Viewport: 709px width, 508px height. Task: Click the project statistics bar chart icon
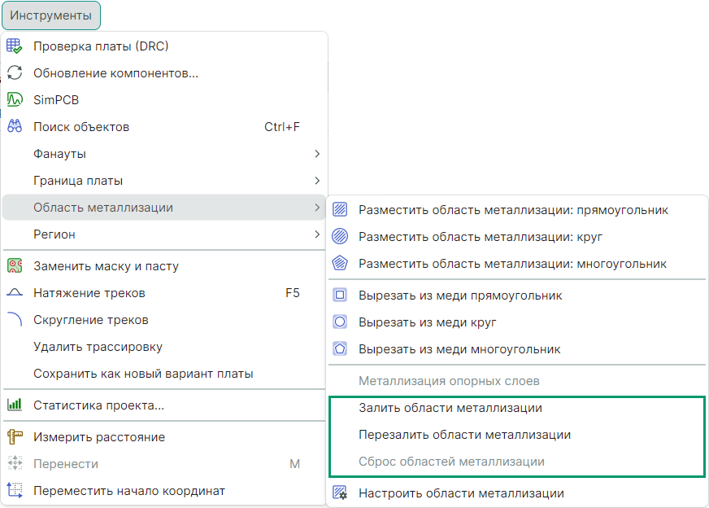pos(15,405)
